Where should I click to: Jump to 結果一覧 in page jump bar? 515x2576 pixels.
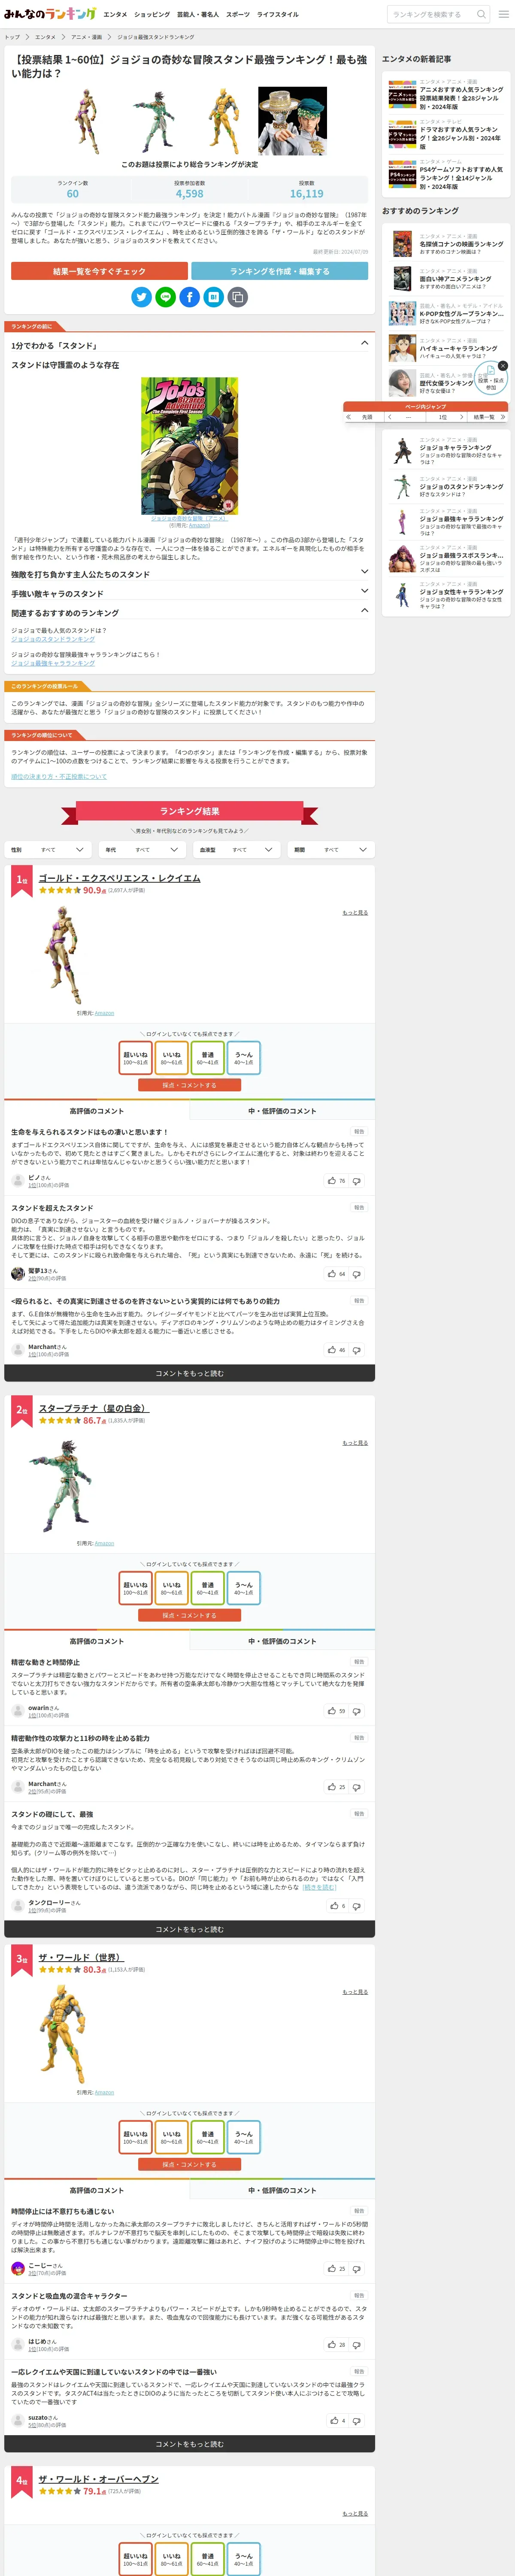pos(489,417)
